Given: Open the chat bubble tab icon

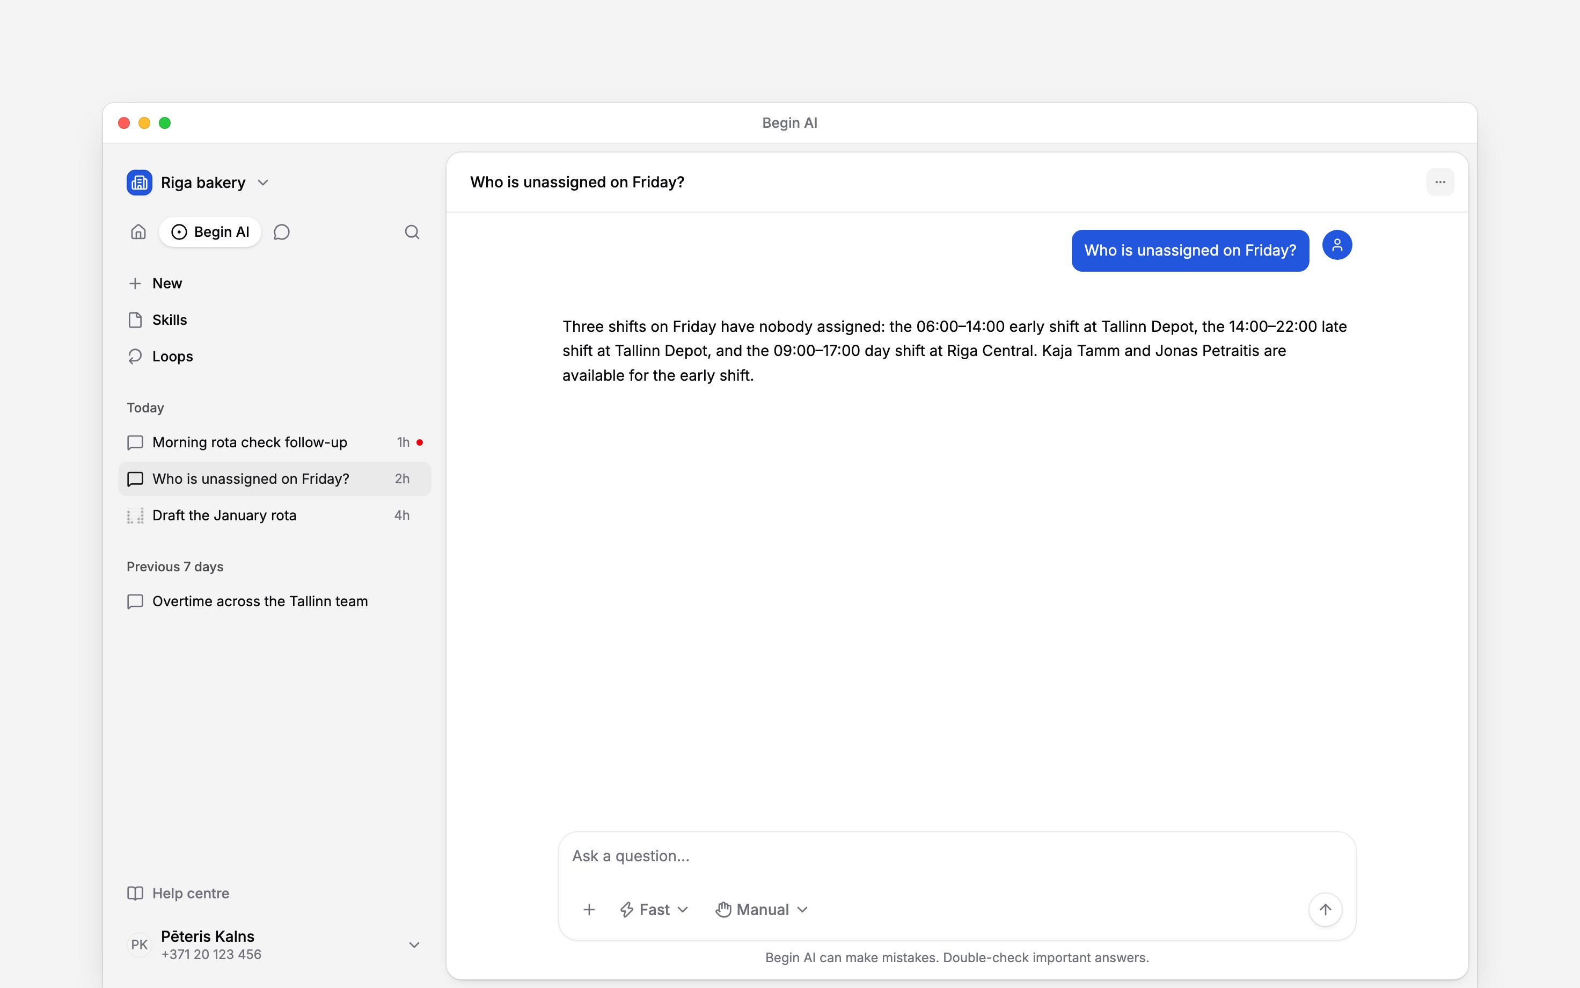Looking at the screenshot, I should (281, 232).
